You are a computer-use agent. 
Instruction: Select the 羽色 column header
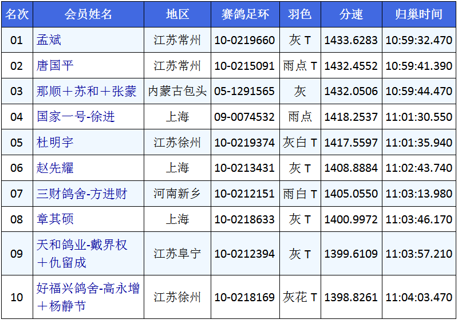click(x=299, y=14)
